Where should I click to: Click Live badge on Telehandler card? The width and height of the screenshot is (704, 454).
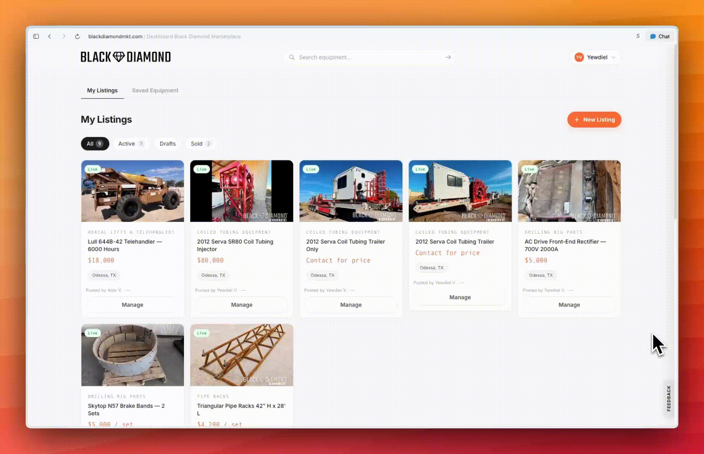tap(92, 169)
